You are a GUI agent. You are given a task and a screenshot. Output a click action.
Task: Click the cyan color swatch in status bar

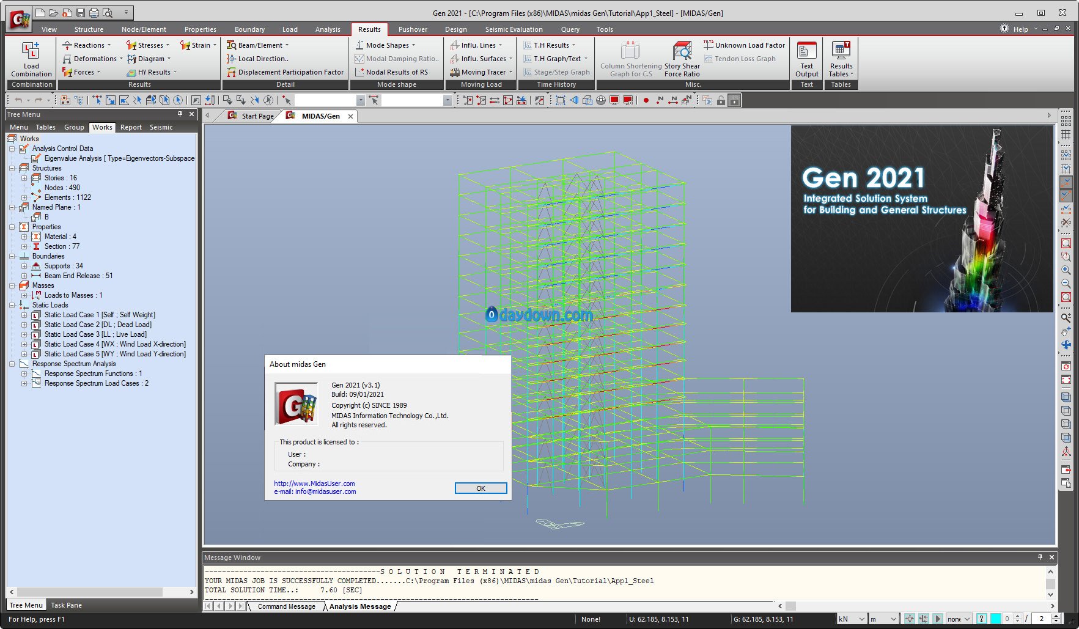pyautogui.click(x=995, y=619)
